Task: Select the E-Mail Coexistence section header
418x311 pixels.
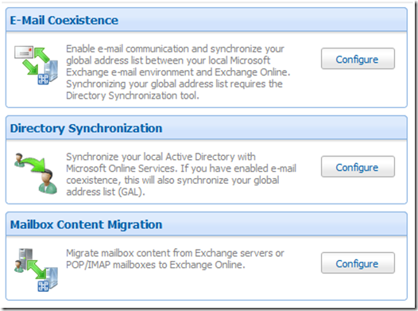Action: [207, 20]
